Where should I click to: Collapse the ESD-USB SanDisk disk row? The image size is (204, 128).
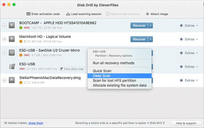[x=4, y=53]
